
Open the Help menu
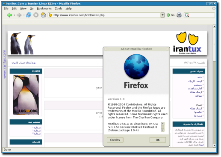click(68, 9)
